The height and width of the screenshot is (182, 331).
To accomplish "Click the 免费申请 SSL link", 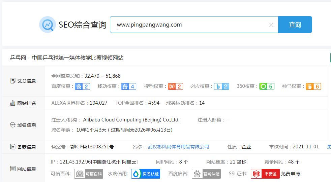I will coord(291,174).
